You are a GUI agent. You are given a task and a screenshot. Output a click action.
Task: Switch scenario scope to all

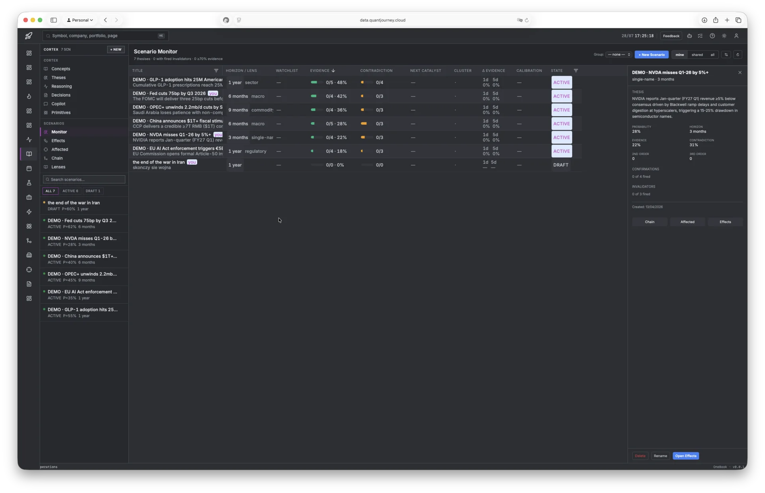[x=712, y=55]
